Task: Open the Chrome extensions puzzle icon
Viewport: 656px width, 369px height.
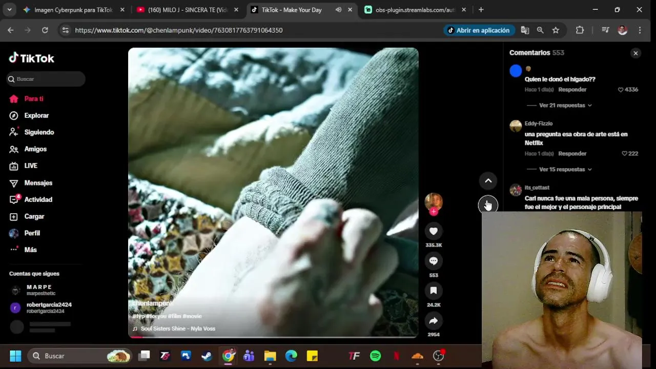Action: click(580, 30)
